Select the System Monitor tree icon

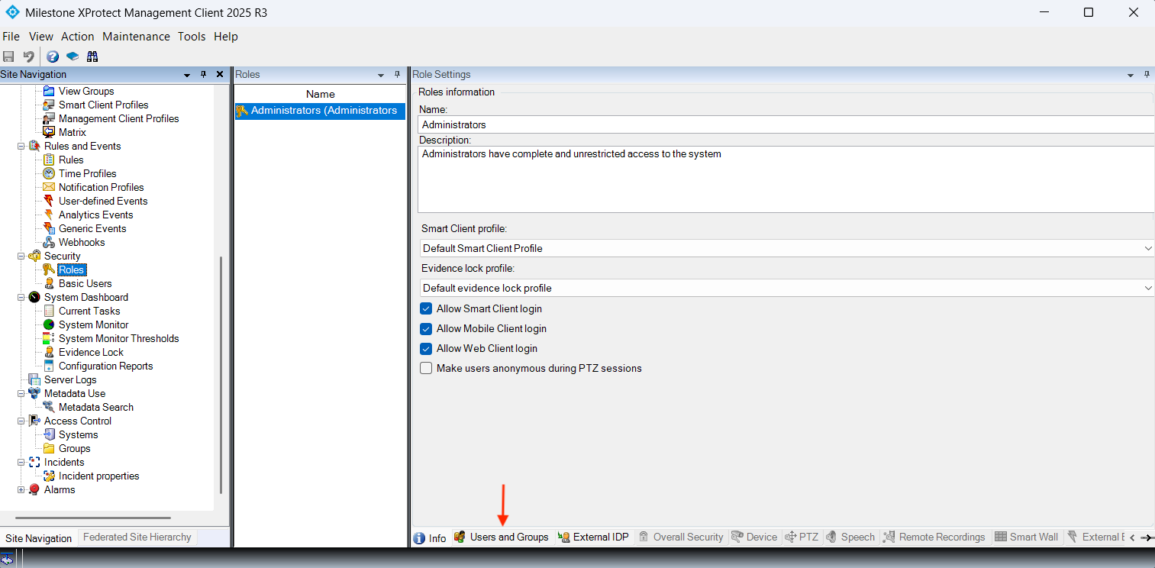(49, 324)
